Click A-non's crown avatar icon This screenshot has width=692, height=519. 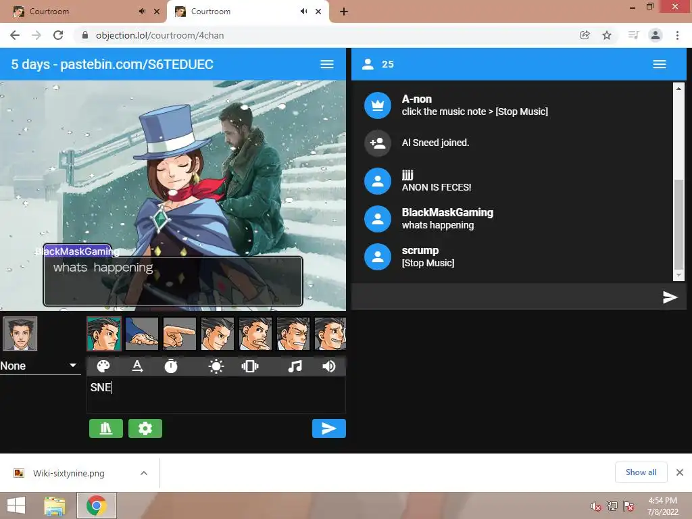click(377, 105)
